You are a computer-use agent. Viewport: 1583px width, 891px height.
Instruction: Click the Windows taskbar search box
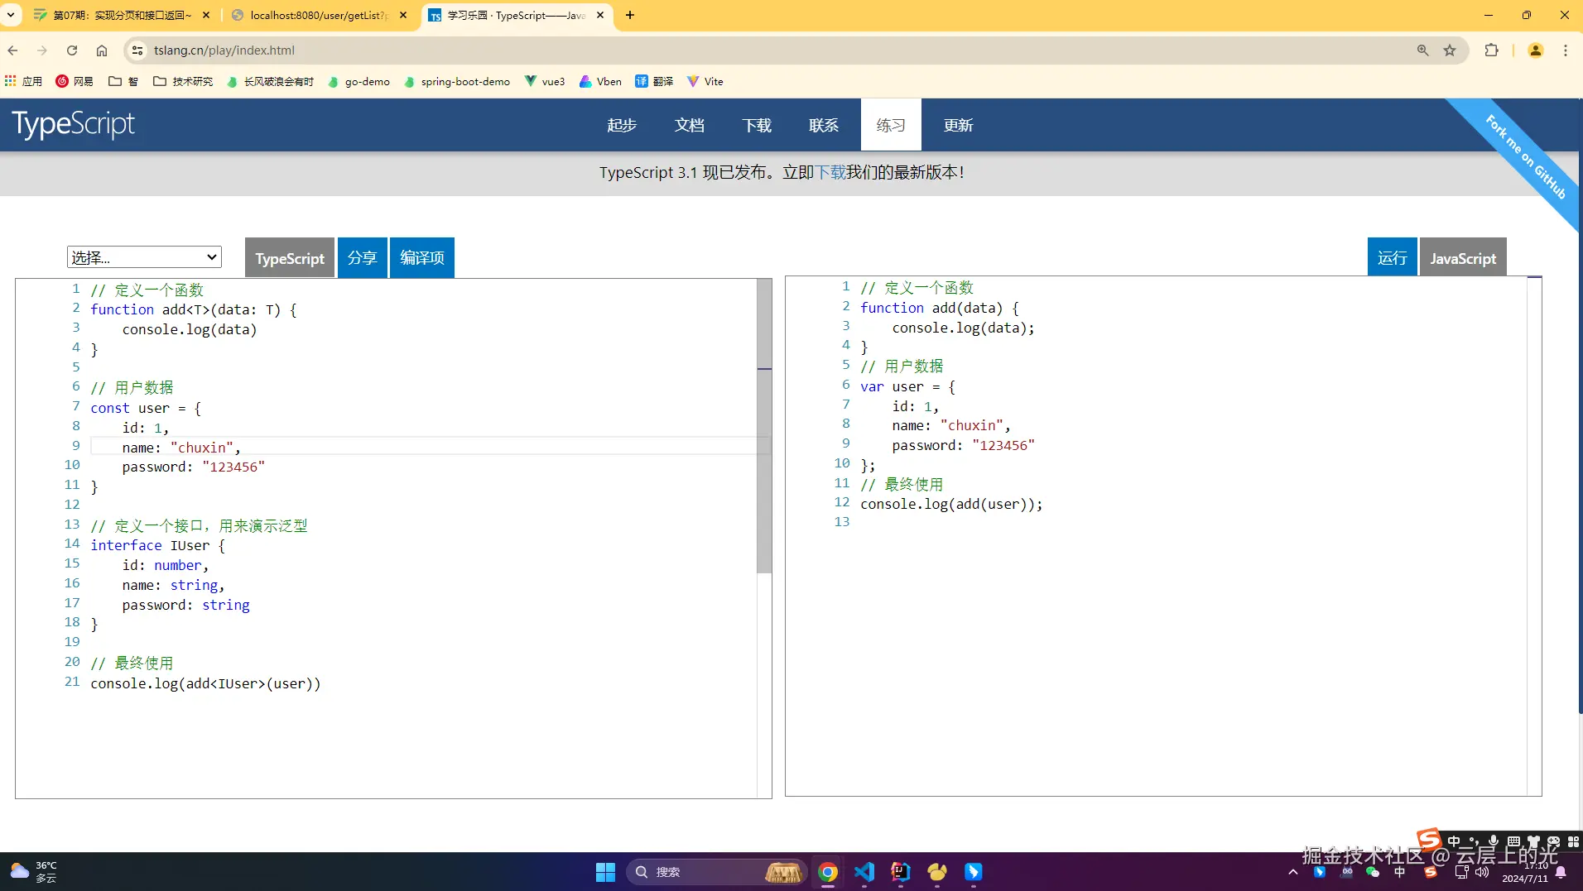pyautogui.click(x=715, y=872)
